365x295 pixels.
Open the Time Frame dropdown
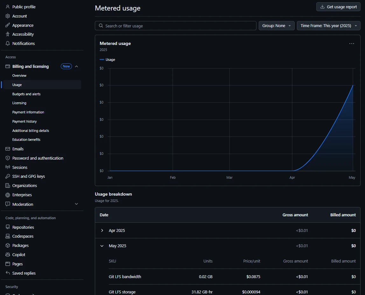(328, 25)
